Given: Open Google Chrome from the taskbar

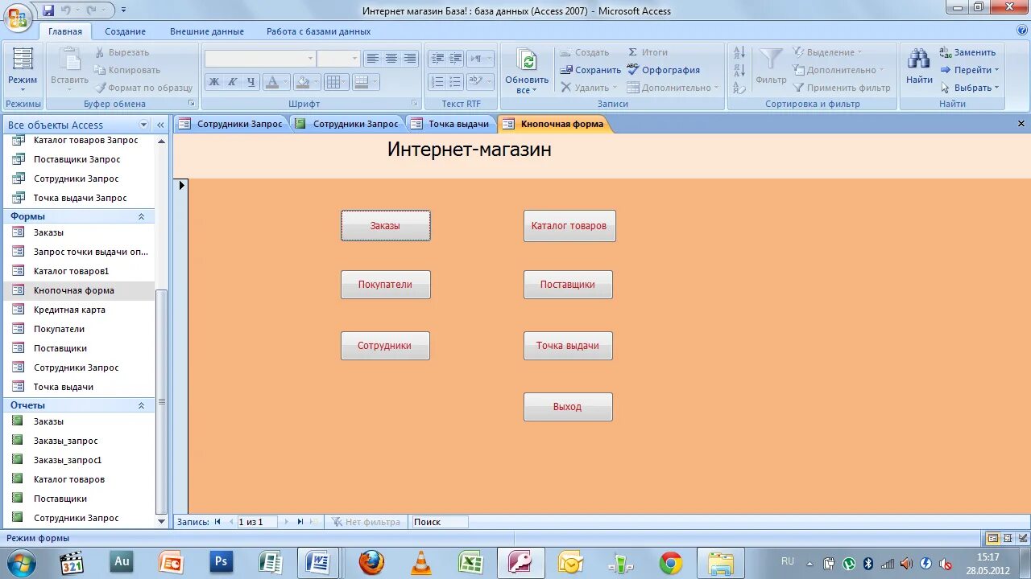Looking at the screenshot, I should click(x=670, y=563).
